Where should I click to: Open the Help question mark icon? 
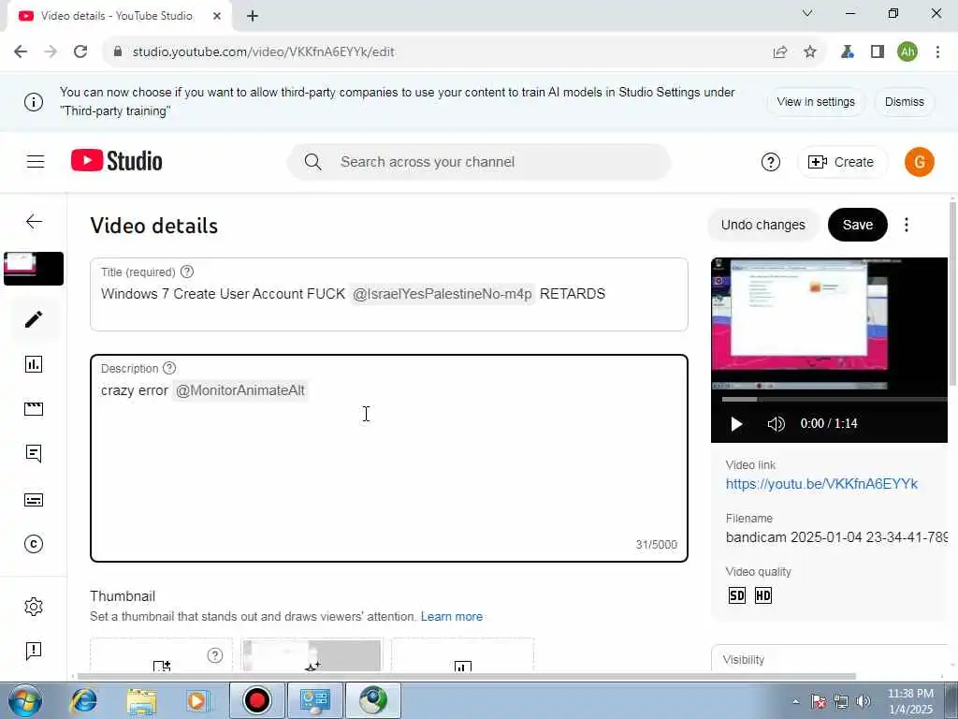pyautogui.click(x=771, y=162)
